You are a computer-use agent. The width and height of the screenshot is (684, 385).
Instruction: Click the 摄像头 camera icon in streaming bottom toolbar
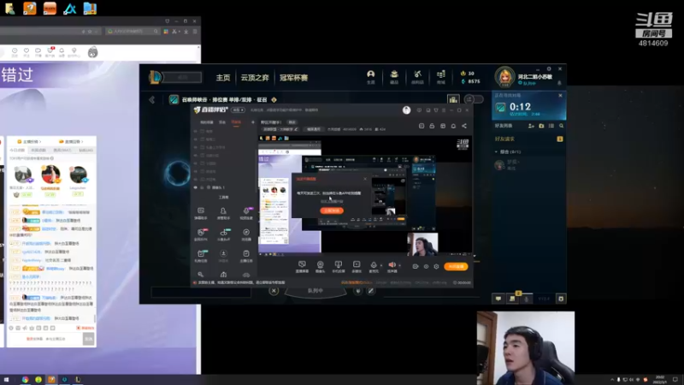(320, 266)
